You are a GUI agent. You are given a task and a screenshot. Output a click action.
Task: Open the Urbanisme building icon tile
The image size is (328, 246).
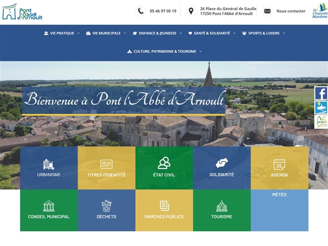pyautogui.click(x=49, y=168)
